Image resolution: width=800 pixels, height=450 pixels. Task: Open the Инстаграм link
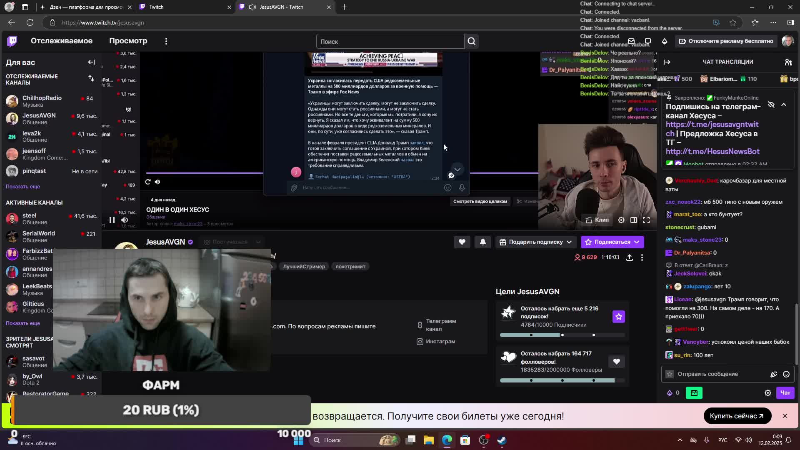[x=436, y=342]
